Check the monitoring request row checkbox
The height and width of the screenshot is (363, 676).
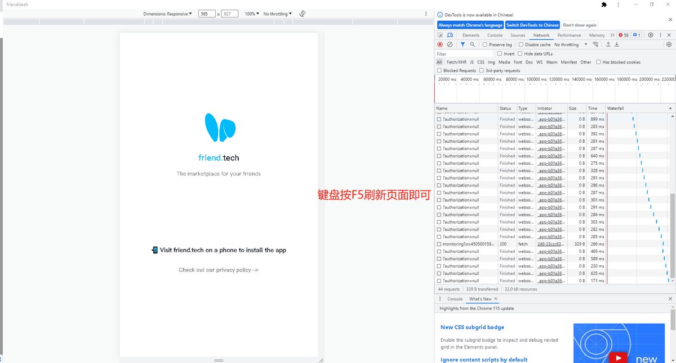coord(439,244)
